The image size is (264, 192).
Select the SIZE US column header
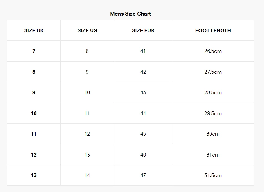click(87, 30)
